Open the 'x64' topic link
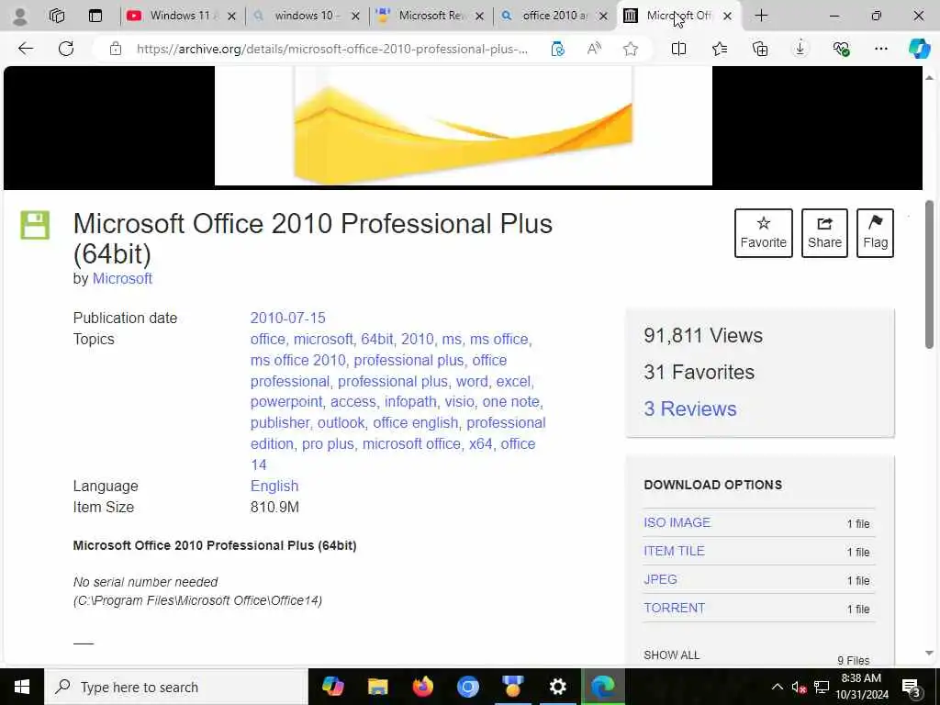940x705 pixels. point(480,443)
